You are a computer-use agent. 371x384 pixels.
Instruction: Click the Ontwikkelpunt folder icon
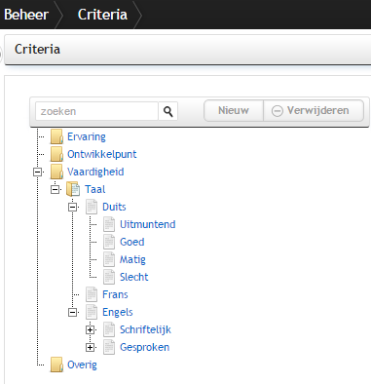(56, 154)
